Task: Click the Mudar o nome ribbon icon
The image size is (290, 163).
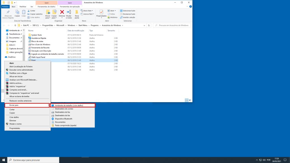Action: coord(69,12)
